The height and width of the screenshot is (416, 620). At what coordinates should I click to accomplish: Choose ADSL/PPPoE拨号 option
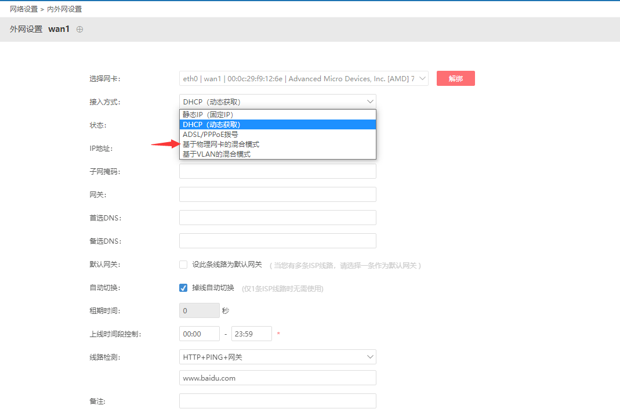pos(278,135)
